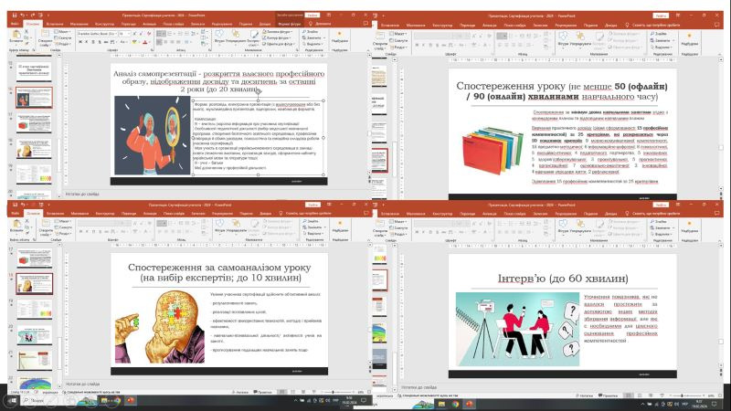
Task: Click notes area (Нотатки до слайда) in bottom-right window
Action: pyautogui.click(x=419, y=387)
